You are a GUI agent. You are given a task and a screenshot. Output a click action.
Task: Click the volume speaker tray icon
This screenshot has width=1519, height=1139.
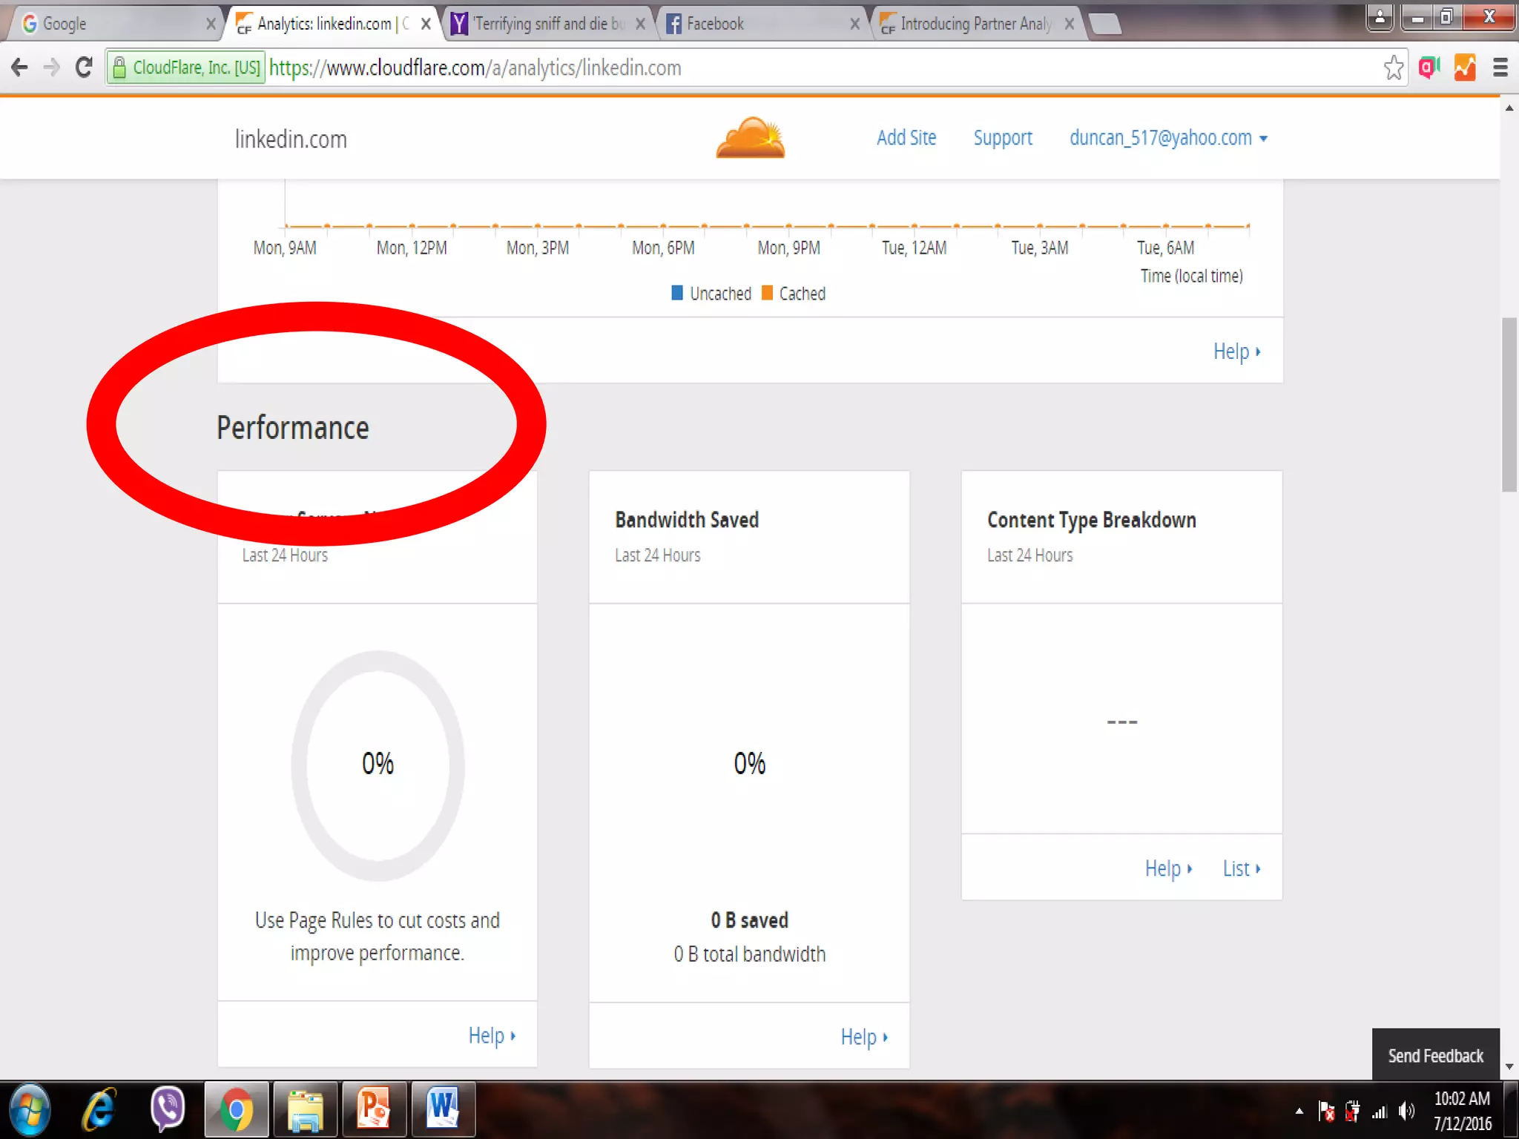tap(1406, 1111)
